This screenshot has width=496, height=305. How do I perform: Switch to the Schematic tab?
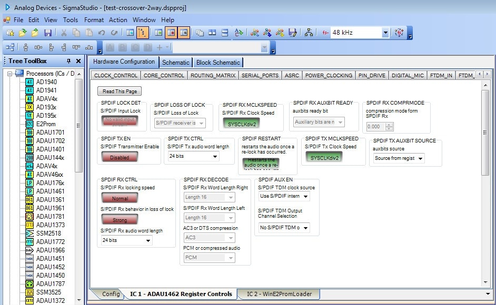click(x=175, y=62)
